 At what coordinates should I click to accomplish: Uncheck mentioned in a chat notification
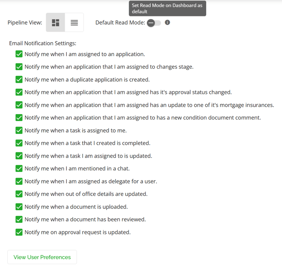pyautogui.click(x=19, y=168)
